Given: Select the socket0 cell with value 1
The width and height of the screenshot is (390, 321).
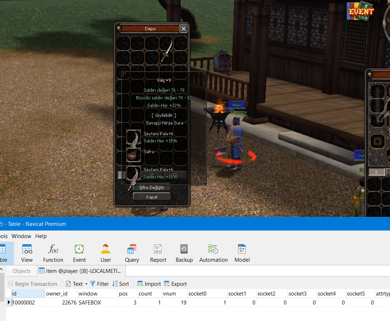Looking at the screenshot, I should [208, 303].
